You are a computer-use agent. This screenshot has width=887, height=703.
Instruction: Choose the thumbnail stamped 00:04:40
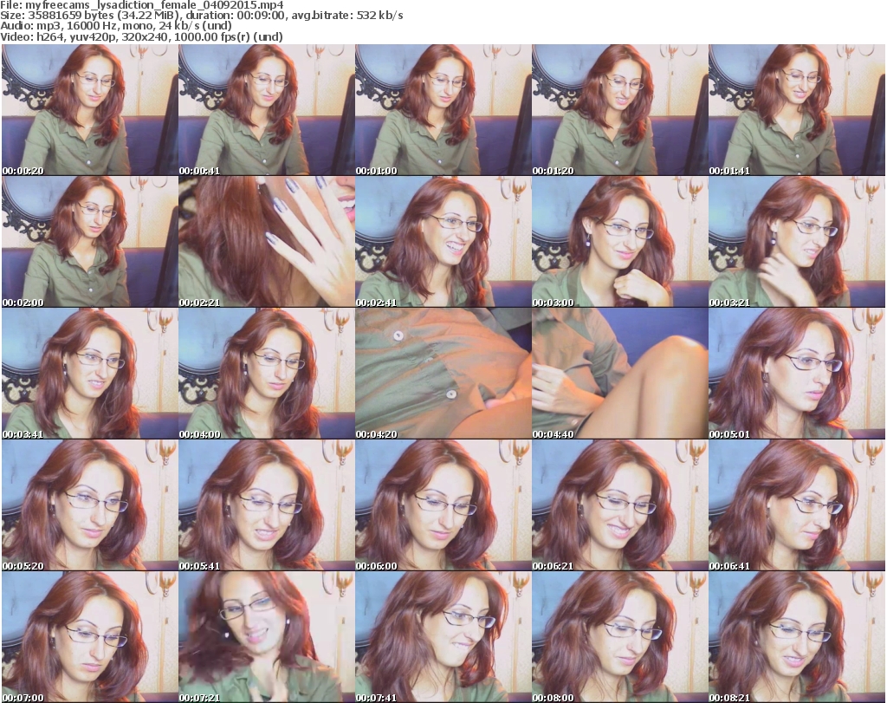pyautogui.click(x=620, y=374)
